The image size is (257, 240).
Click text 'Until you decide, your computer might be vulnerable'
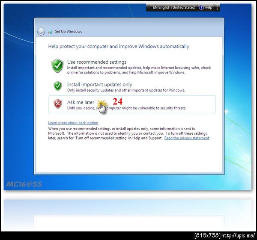(x=127, y=108)
